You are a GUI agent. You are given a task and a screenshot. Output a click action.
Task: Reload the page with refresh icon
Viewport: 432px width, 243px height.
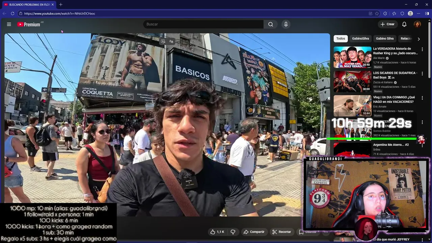click(12, 13)
